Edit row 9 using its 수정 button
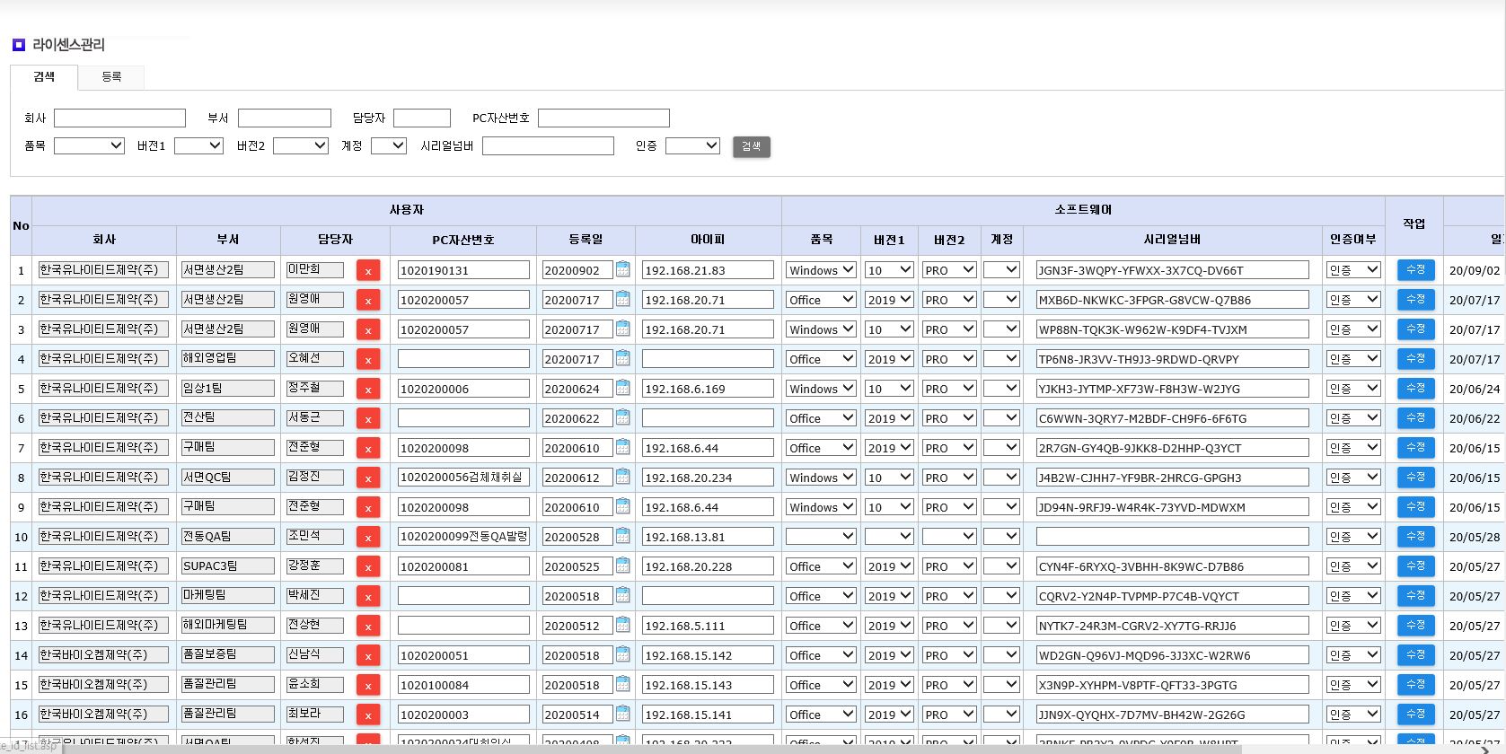Viewport: 1506px width, 754px height. (x=1415, y=506)
